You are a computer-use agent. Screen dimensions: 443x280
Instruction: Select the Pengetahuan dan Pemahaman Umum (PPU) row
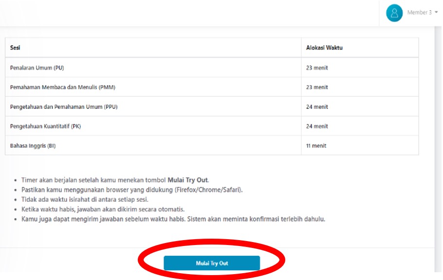[64, 106]
